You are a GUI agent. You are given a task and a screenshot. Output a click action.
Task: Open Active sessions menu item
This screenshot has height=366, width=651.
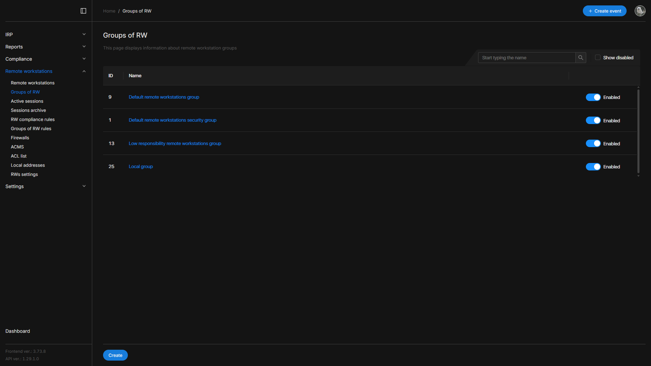(27, 101)
